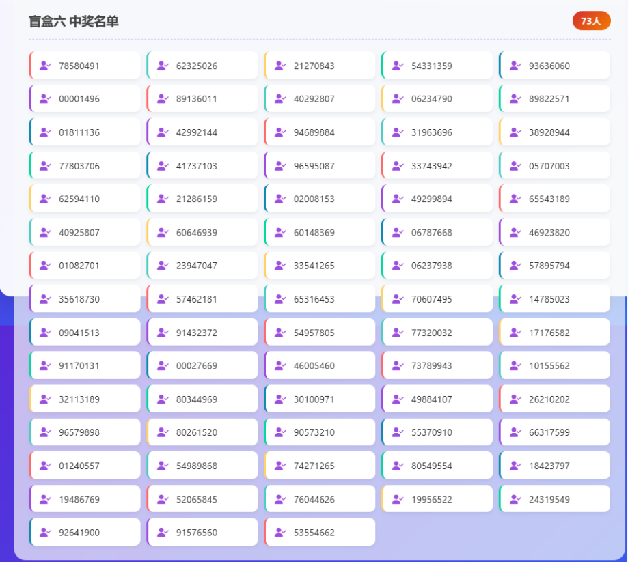Select winner number 91432372
628x562 pixels.
click(202, 333)
